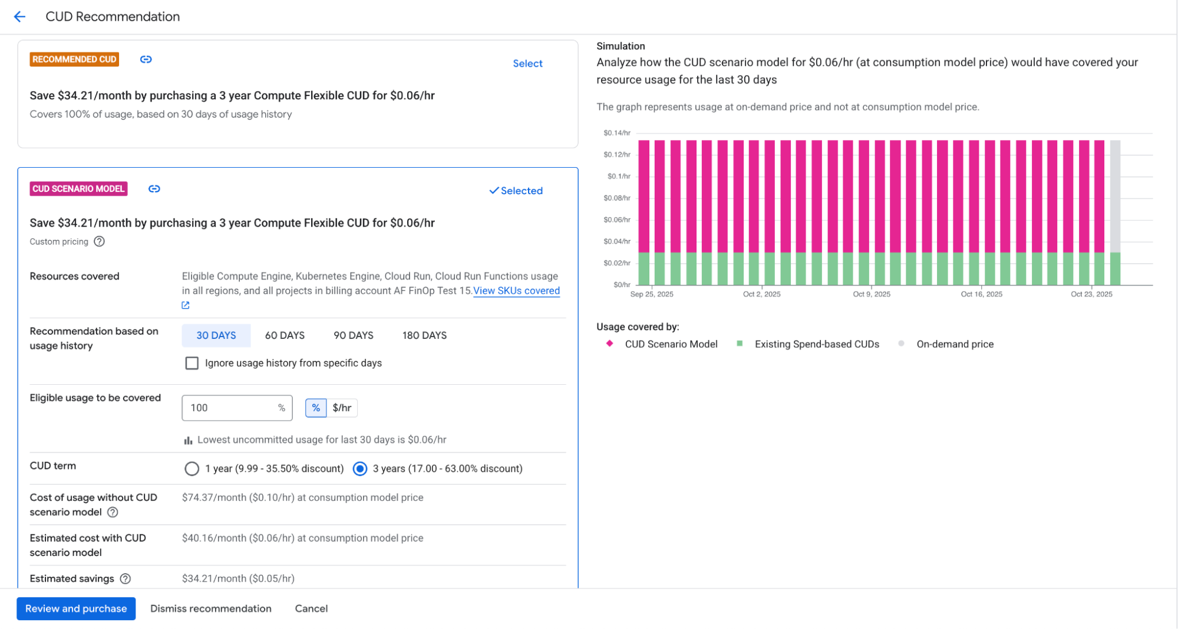This screenshot has width=1178, height=629.
Task: Click Select on the Recommended CUD card
Action: pos(527,63)
